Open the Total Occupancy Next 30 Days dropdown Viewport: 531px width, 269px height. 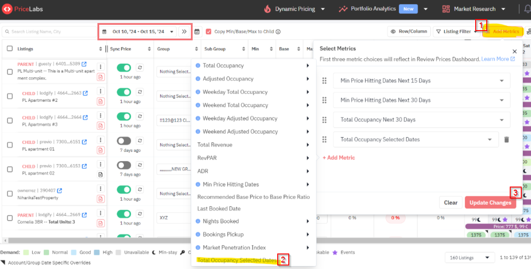421,120
